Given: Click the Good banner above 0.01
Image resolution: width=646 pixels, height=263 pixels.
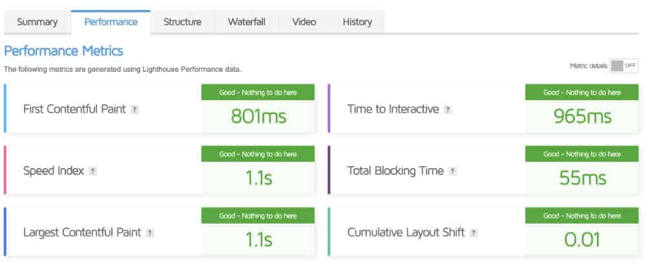Looking at the screenshot, I should [x=582, y=216].
